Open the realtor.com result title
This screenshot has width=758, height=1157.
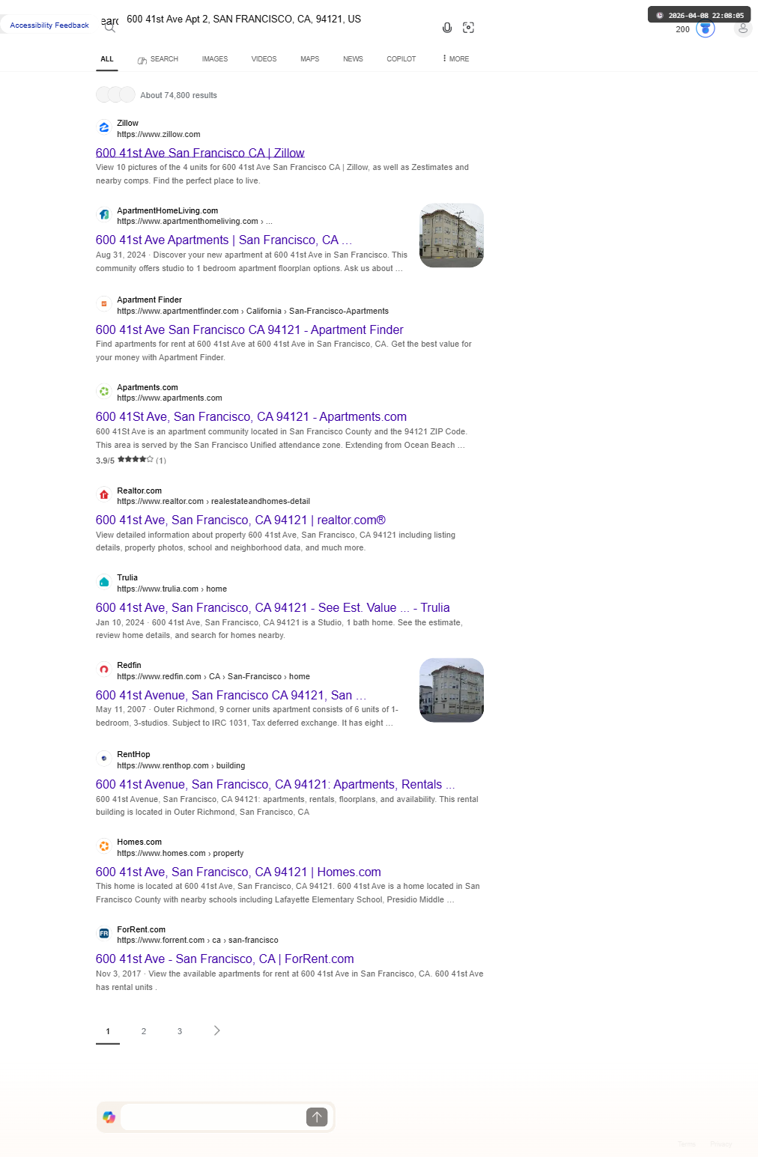coord(240,520)
